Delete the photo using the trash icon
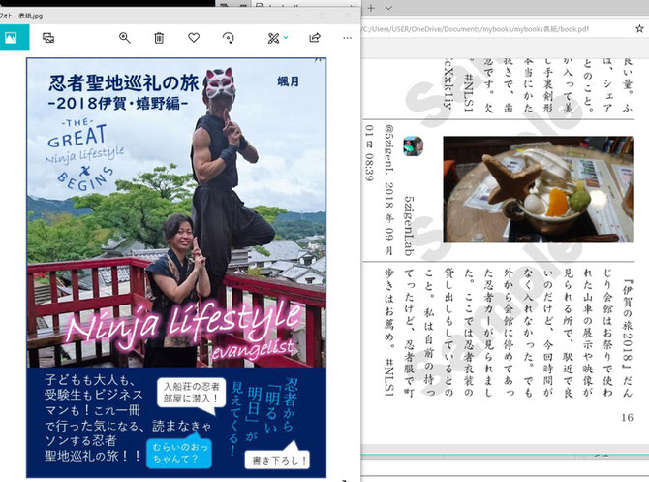Viewport: 649px width, 482px height. tap(159, 38)
